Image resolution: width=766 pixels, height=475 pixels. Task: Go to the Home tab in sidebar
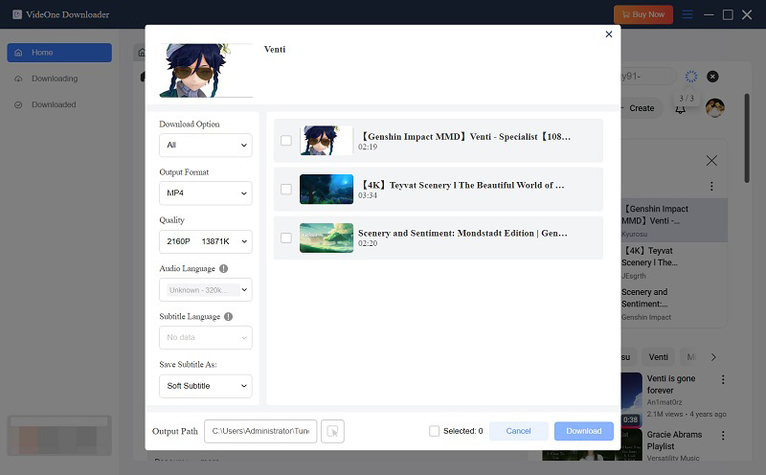59,53
